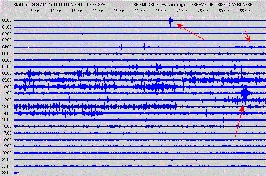
Task: Click the 17:00 hour row label
Action: 7,133
